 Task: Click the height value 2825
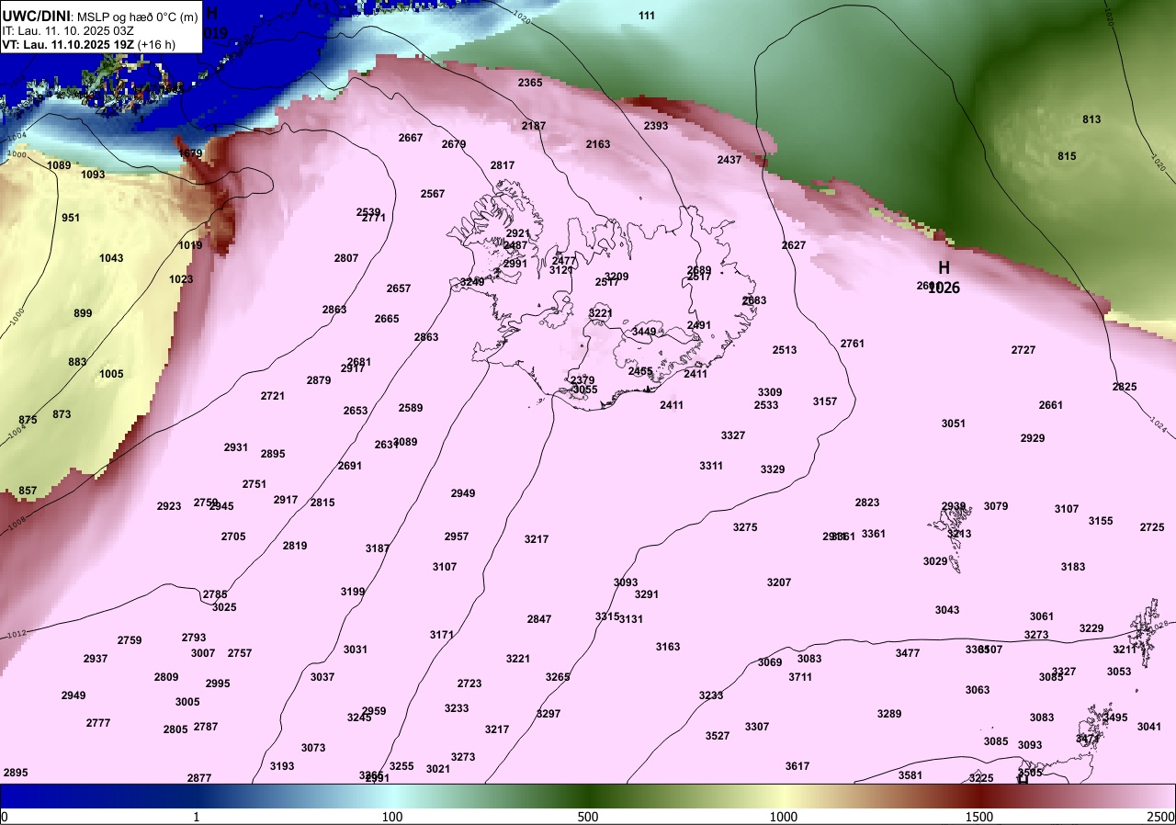click(x=1125, y=387)
